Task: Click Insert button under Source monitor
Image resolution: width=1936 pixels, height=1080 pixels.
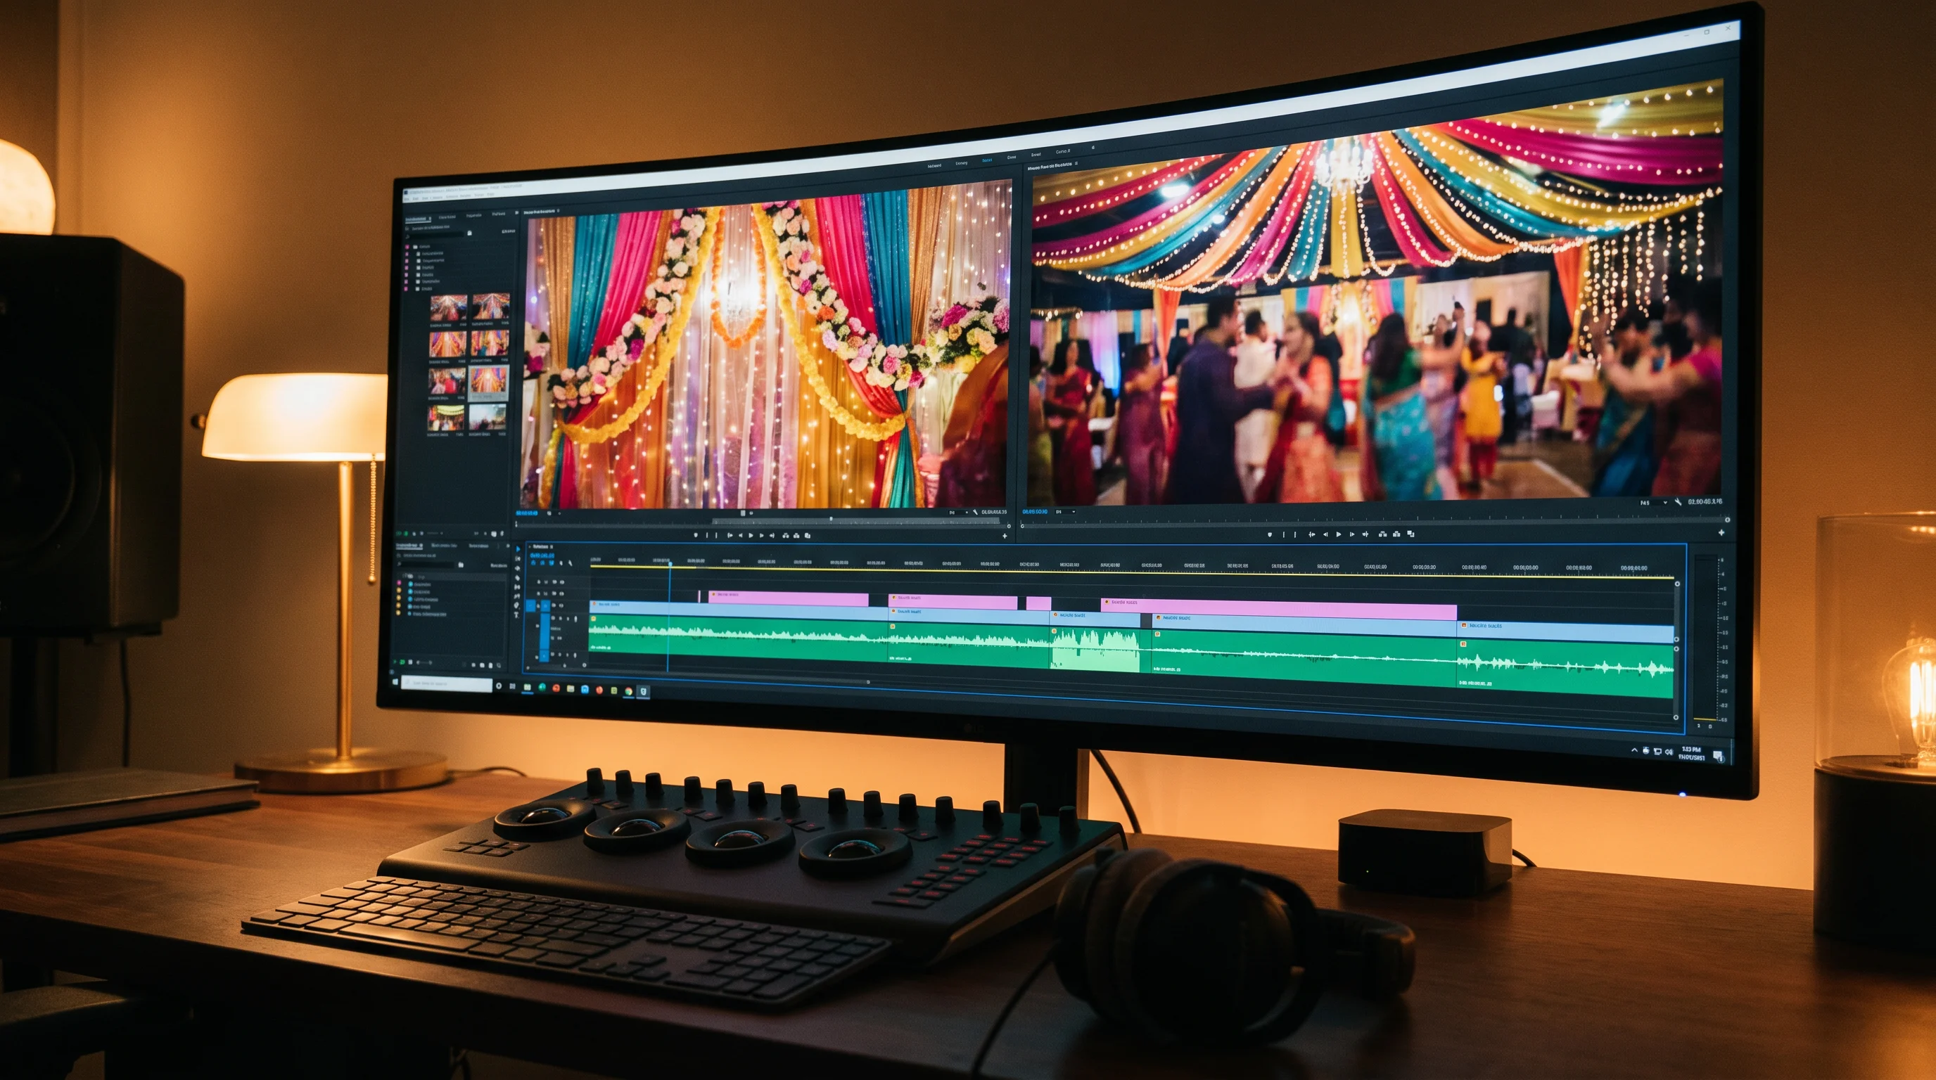Action: 786,536
